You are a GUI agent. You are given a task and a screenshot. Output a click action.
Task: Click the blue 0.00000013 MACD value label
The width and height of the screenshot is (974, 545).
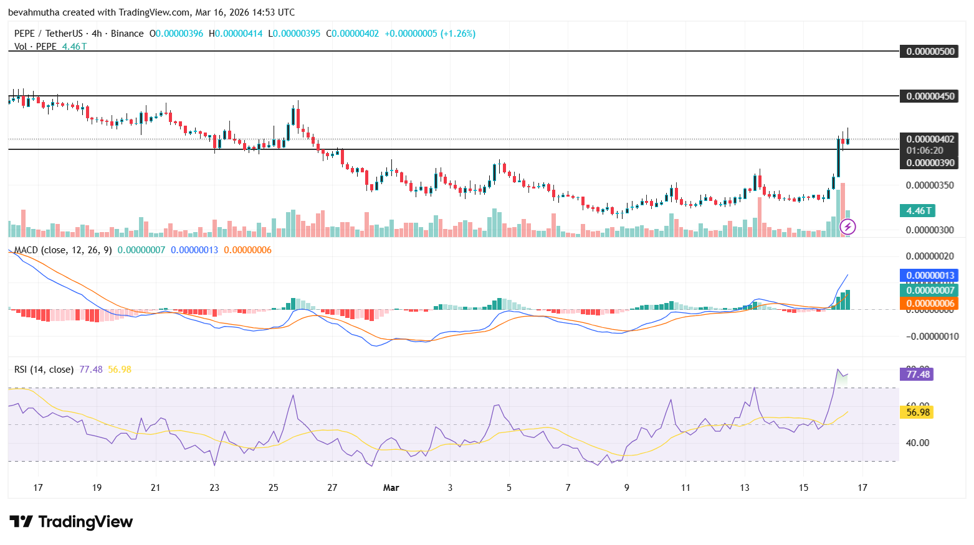coord(929,274)
